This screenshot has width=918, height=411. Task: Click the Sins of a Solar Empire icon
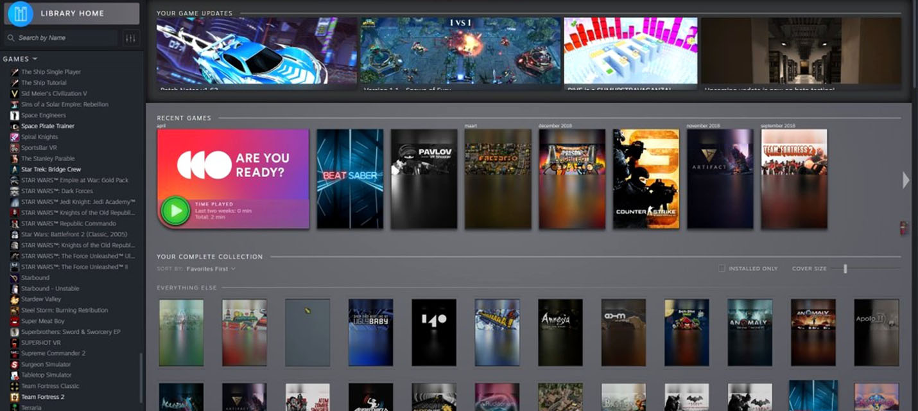point(15,105)
